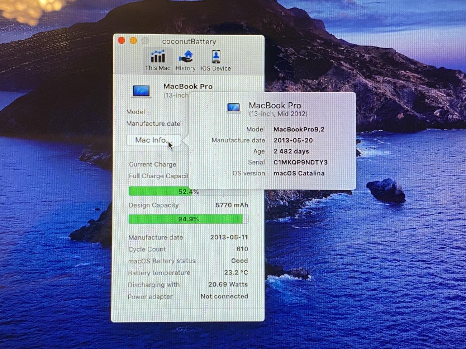
Task: Select the This Mac toolbar icon
Action: click(158, 60)
